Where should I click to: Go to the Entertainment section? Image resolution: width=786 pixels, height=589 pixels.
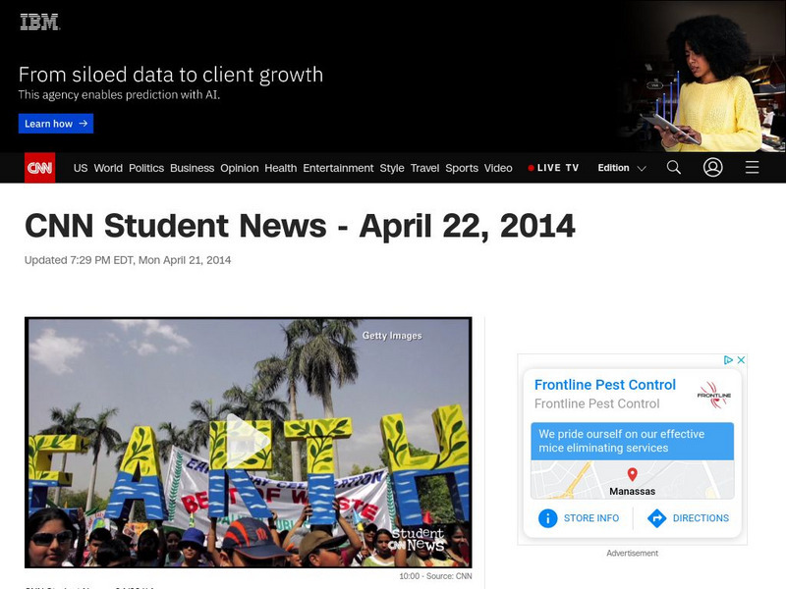click(338, 168)
